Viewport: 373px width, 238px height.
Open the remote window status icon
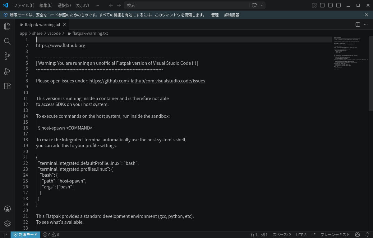[x=5, y=235]
